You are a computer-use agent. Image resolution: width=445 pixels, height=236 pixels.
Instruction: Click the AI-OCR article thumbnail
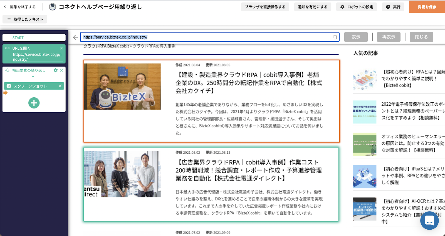click(x=365, y=209)
